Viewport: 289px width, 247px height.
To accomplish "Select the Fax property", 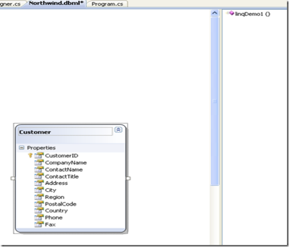I will 50,224.
